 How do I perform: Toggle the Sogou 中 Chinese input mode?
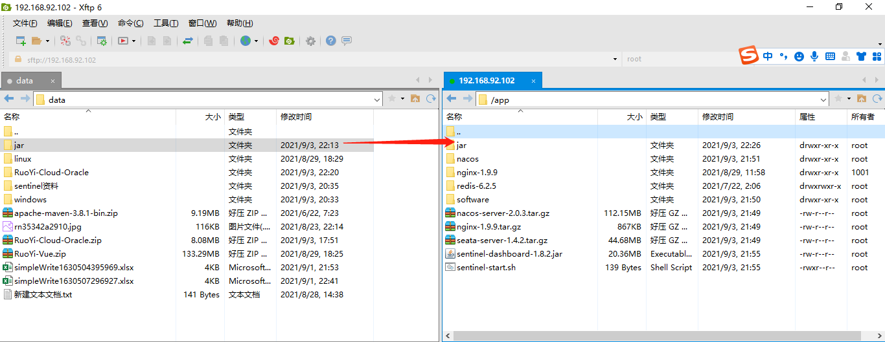pyautogui.click(x=768, y=56)
